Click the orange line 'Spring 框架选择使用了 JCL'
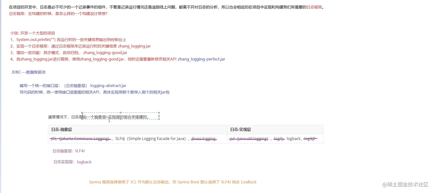The width and height of the screenshot is (434, 193). tap(173, 182)
